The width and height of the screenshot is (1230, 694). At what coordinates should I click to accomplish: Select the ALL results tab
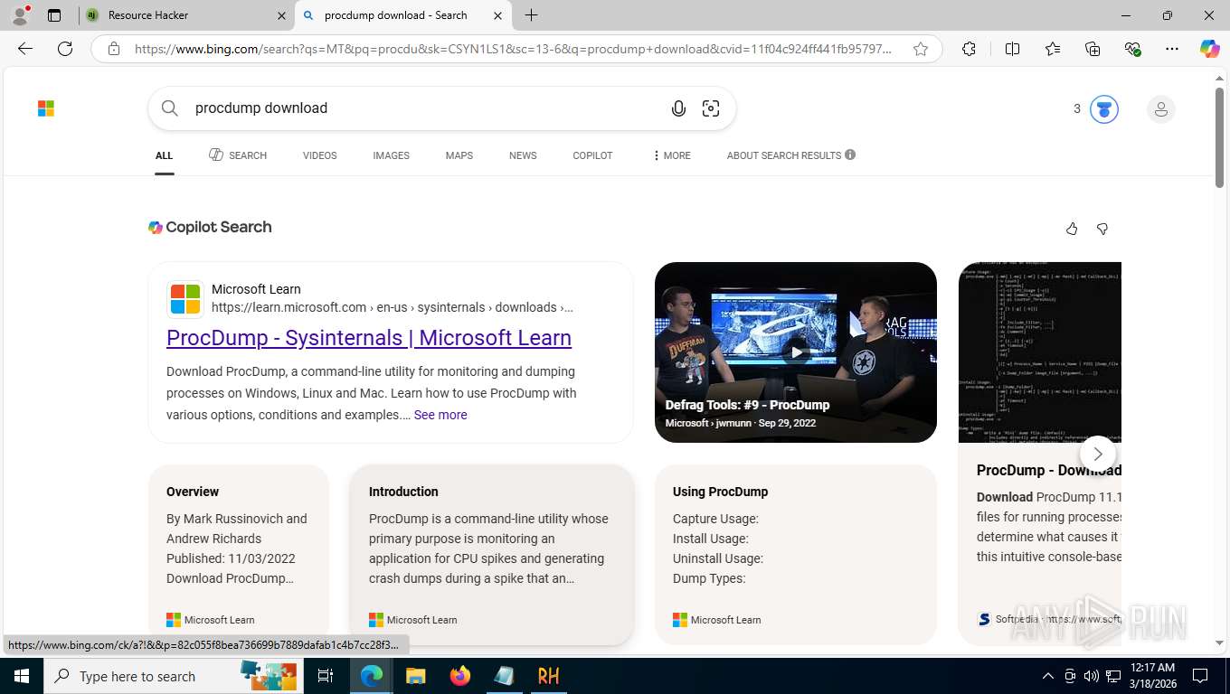(x=164, y=155)
